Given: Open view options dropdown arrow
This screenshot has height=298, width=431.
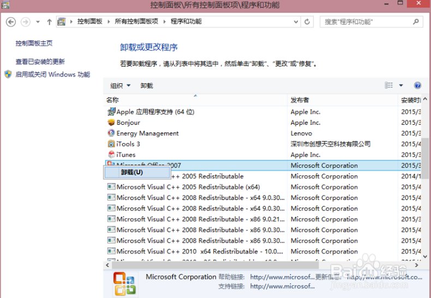Looking at the screenshot, I should (401, 86).
